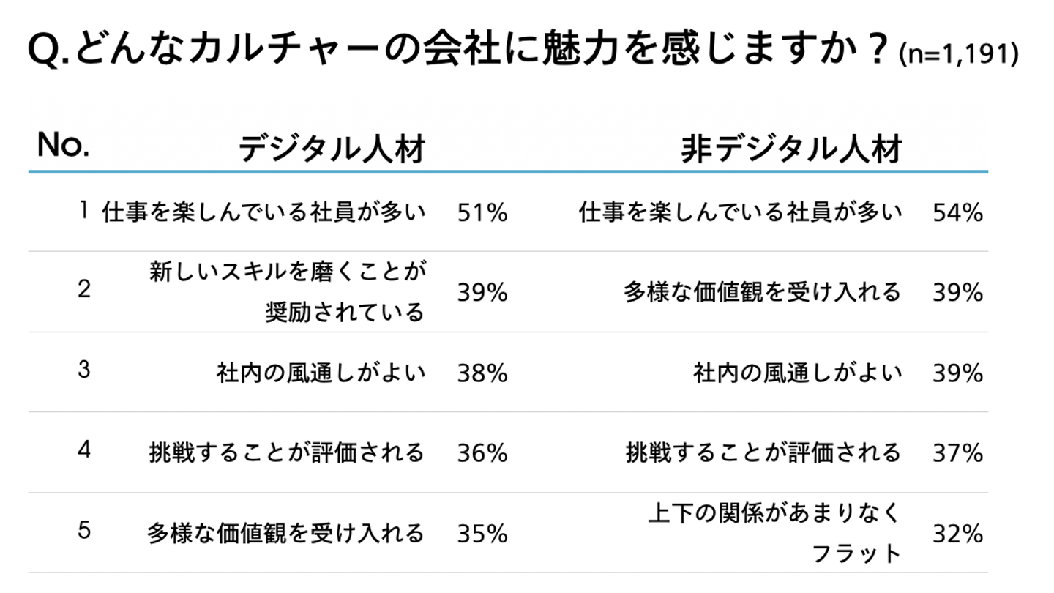This screenshot has width=1054, height=593.
Task: Click the 51% value in row 1
Action: pyautogui.click(x=482, y=213)
